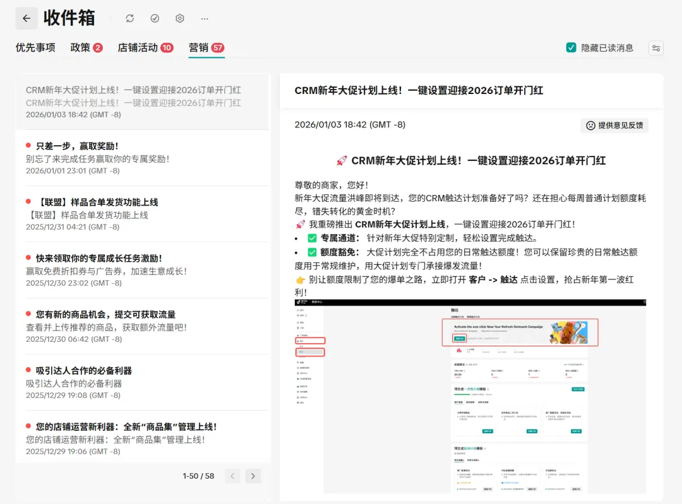
Task: Click the back arrow button
Action: pos(27,18)
